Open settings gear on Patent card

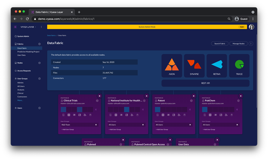coord(191,101)
